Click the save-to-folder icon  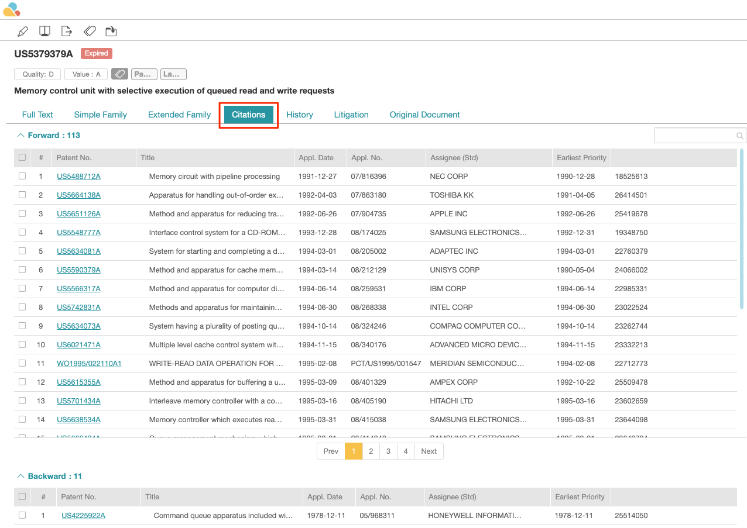[x=111, y=31]
